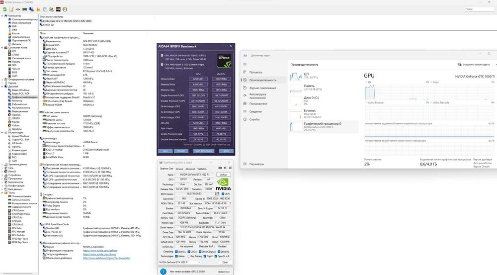Open the report icon in AIDA64 toolbar
This screenshot has height=275, width=497.
point(11,9)
